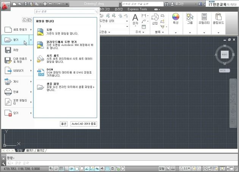Click the InfoCenter binoculars search icon
The height and width of the screenshot is (172, 239).
point(167,4)
